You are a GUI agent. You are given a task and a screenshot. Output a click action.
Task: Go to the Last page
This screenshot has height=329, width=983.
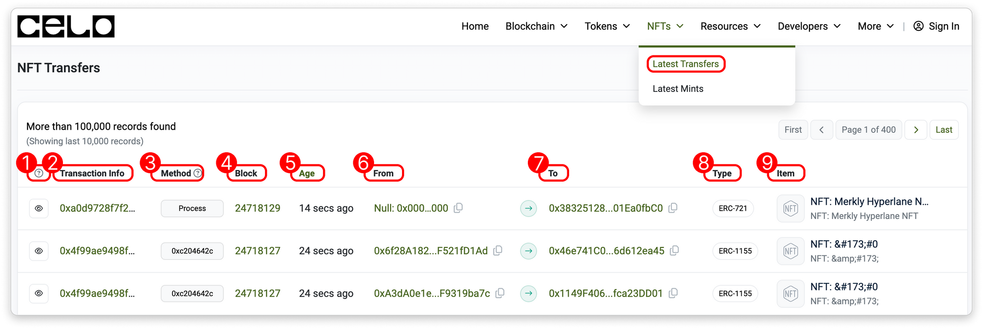pyautogui.click(x=944, y=130)
